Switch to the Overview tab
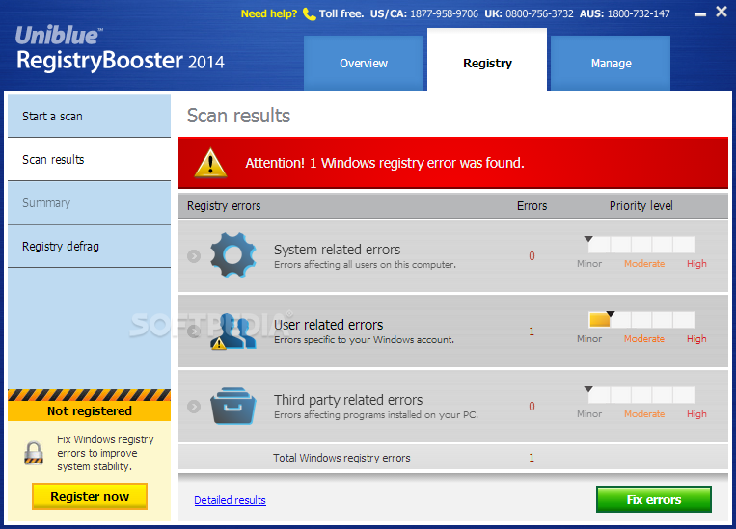This screenshot has height=529, width=736. click(364, 63)
